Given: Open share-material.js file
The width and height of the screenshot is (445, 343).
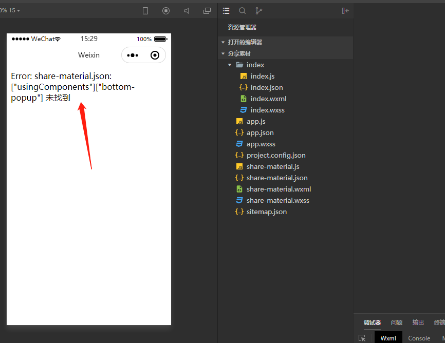Looking at the screenshot, I should pyautogui.click(x=285, y=166).
